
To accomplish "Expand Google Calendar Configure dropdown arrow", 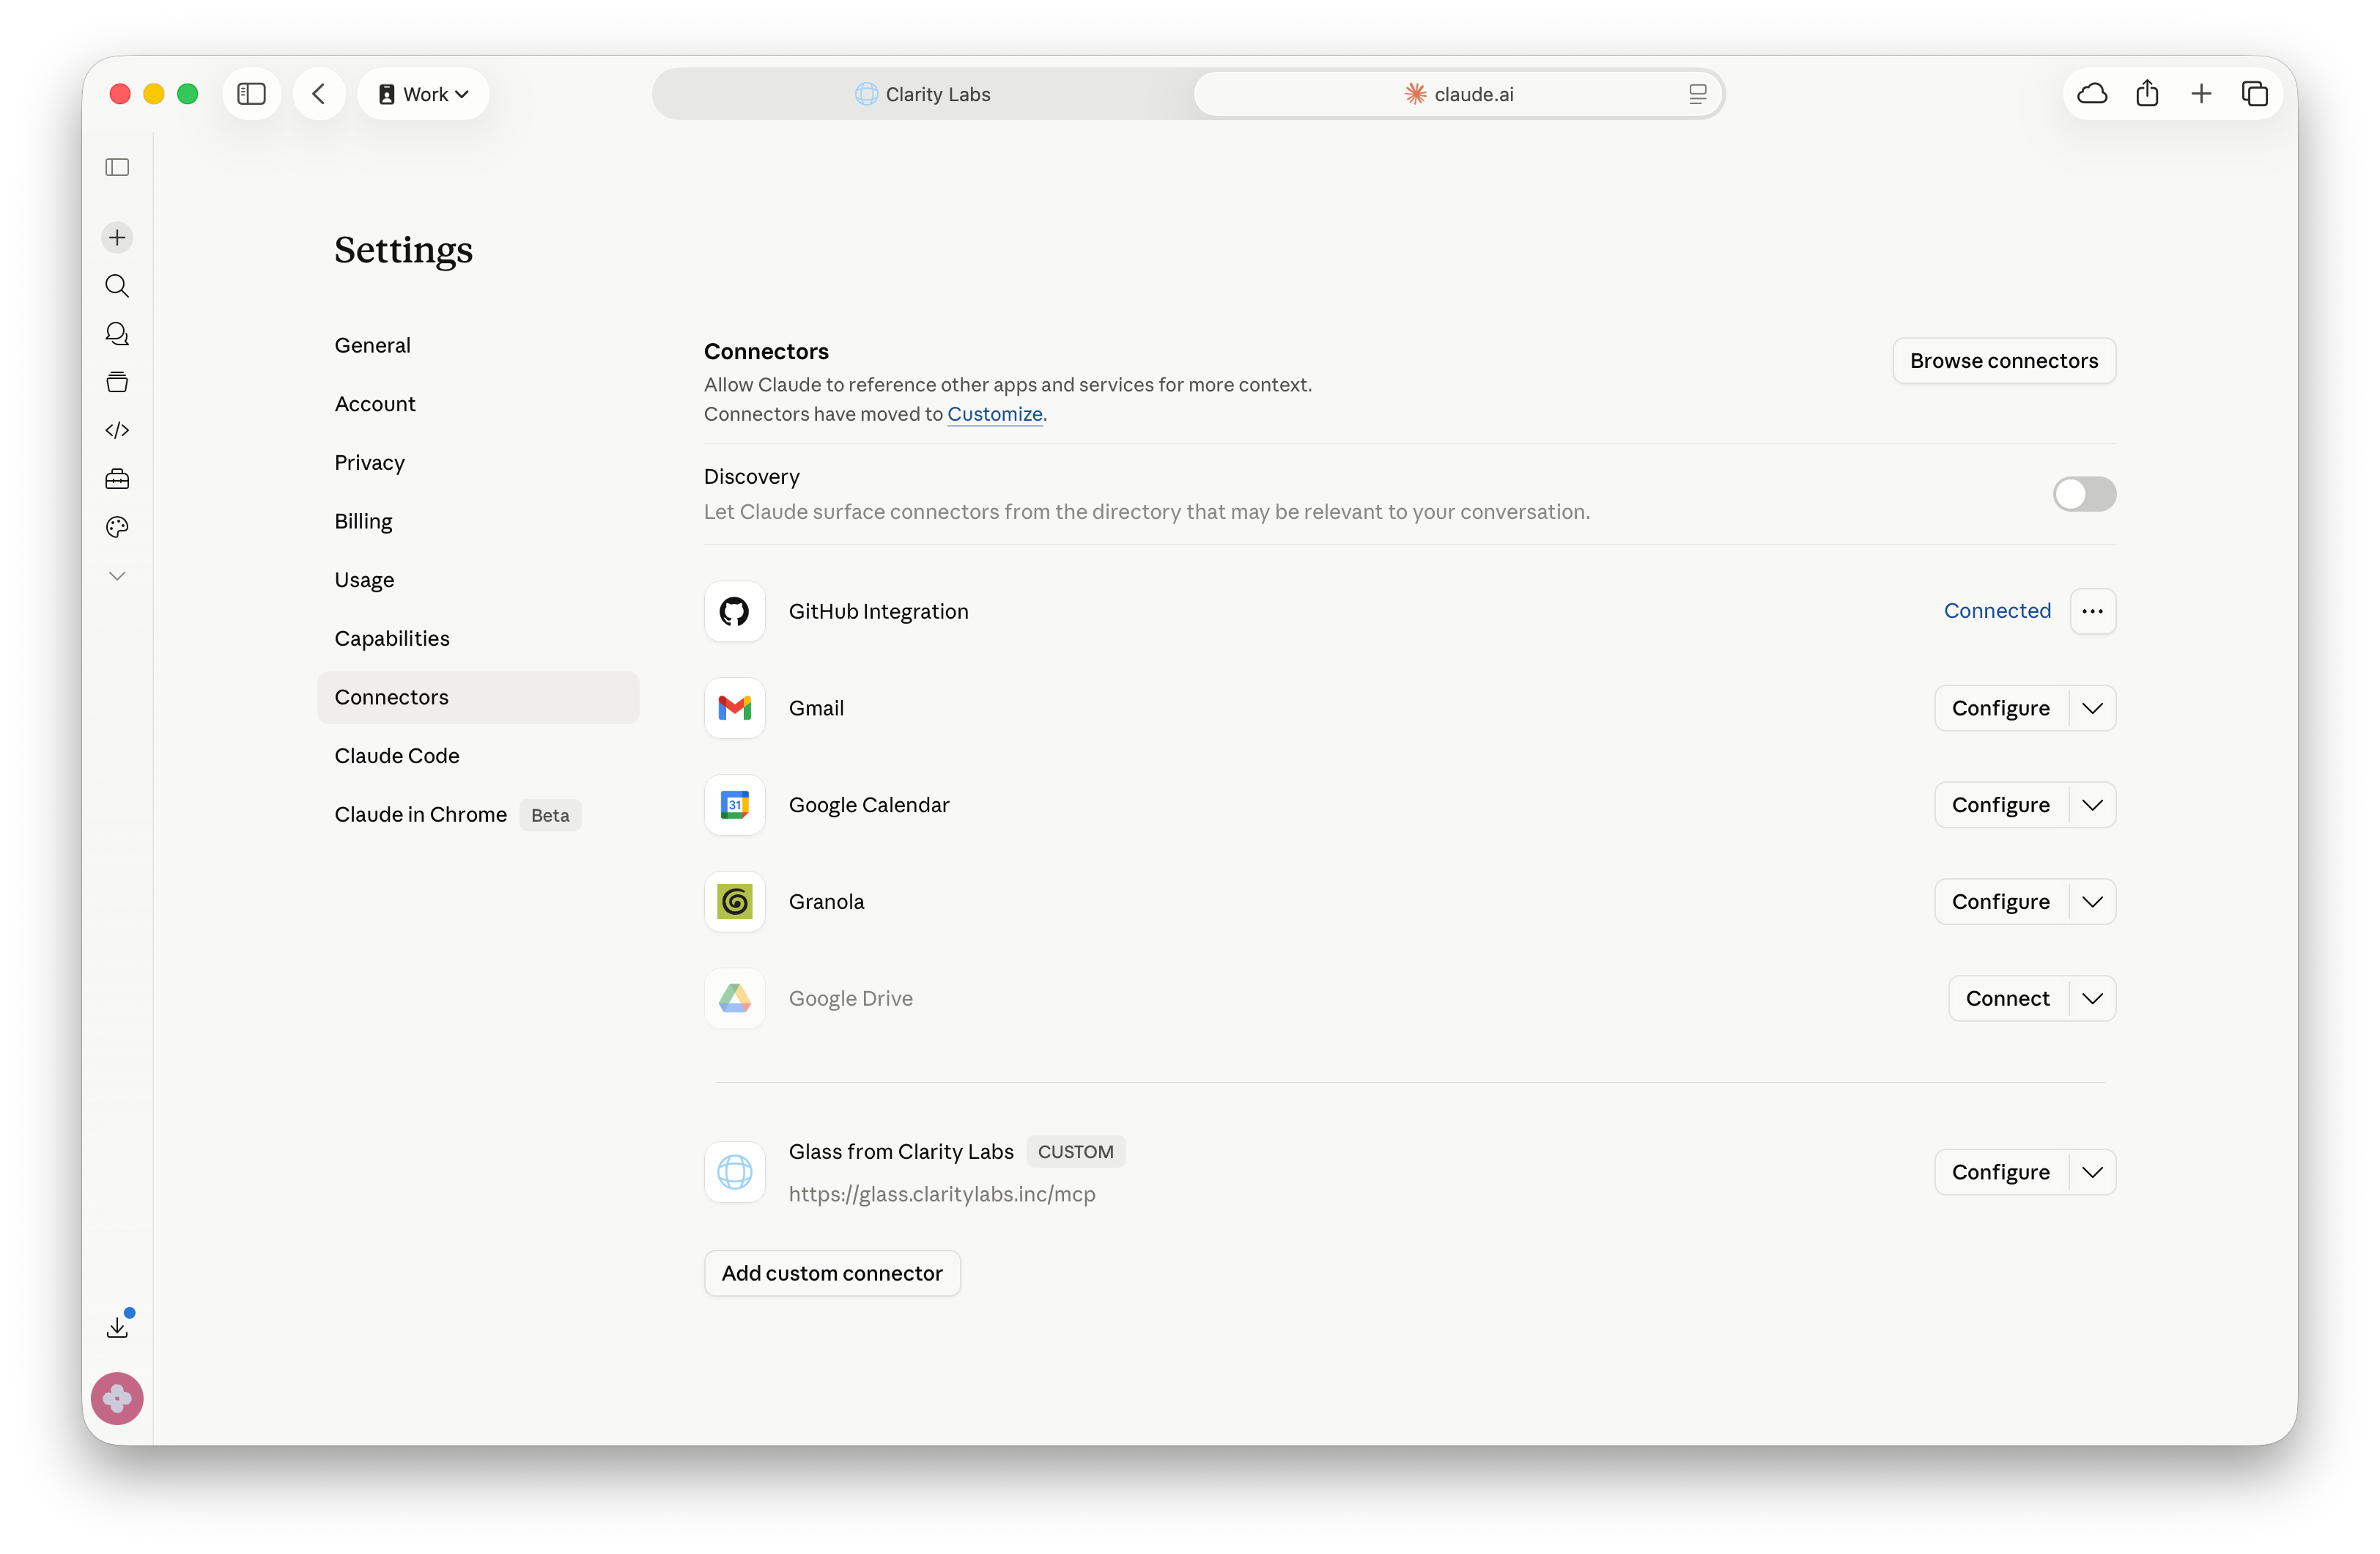I will click(2093, 805).
